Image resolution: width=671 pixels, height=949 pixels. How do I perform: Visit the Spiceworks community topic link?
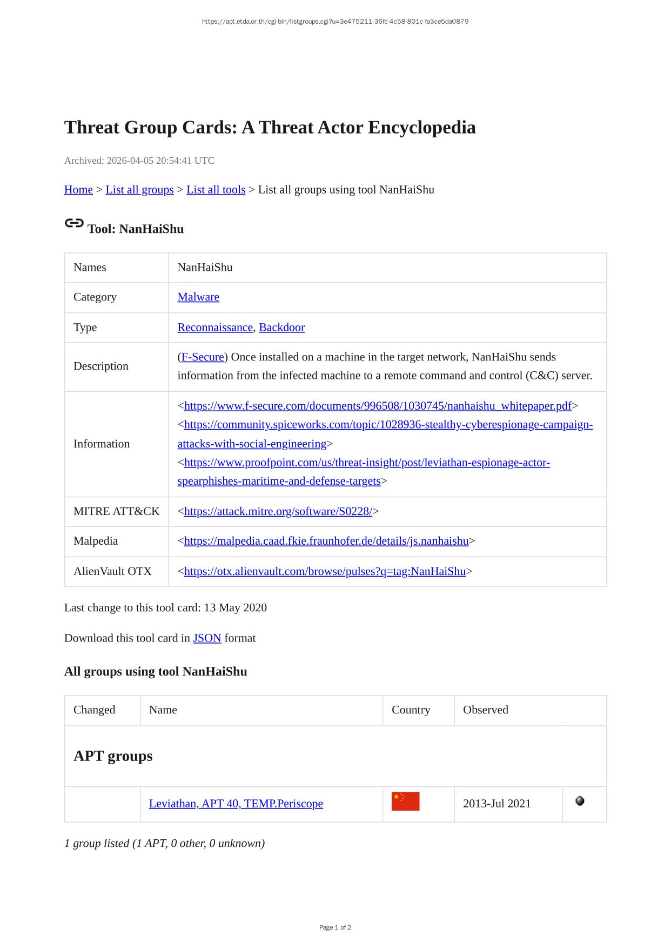[x=388, y=425]
